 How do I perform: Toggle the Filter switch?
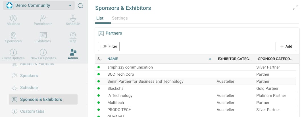point(103,46)
